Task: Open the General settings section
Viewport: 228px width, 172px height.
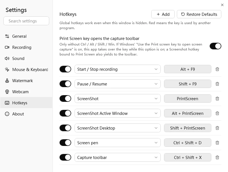Action: [x=26, y=36]
